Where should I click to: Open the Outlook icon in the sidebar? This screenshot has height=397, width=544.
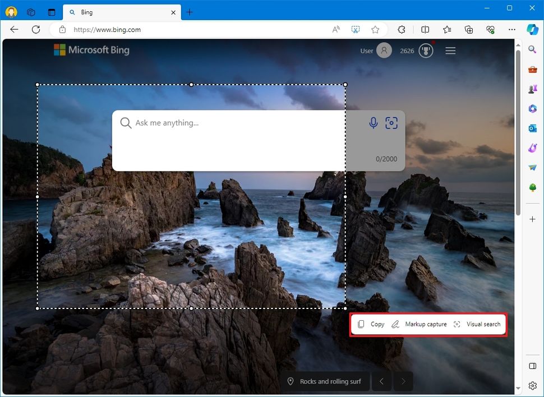(x=532, y=128)
